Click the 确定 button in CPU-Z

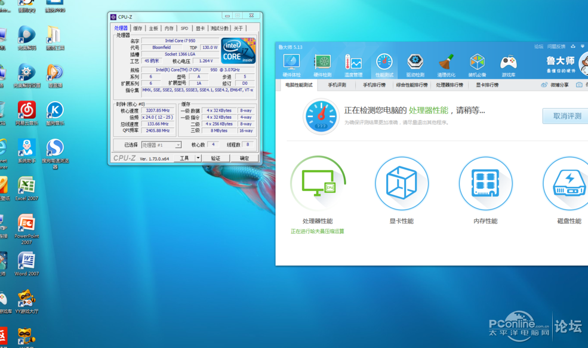tap(245, 158)
